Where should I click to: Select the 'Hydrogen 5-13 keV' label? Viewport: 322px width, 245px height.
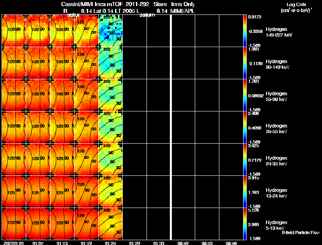pyautogui.click(x=277, y=225)
